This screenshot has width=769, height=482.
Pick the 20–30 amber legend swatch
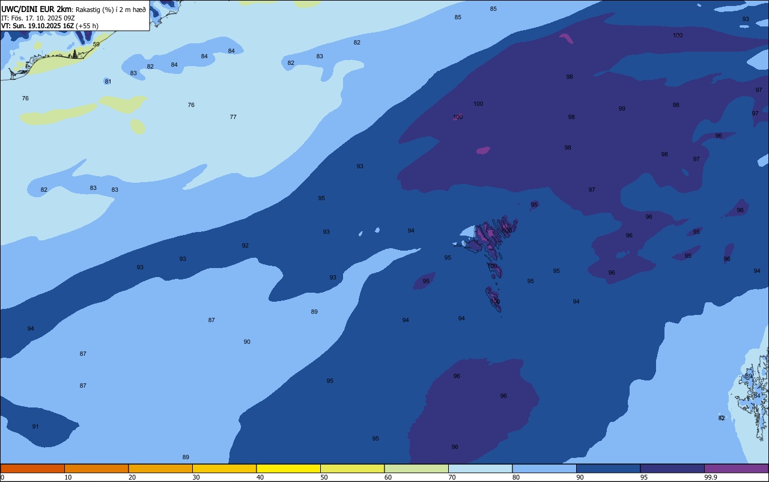coord(160,468)
